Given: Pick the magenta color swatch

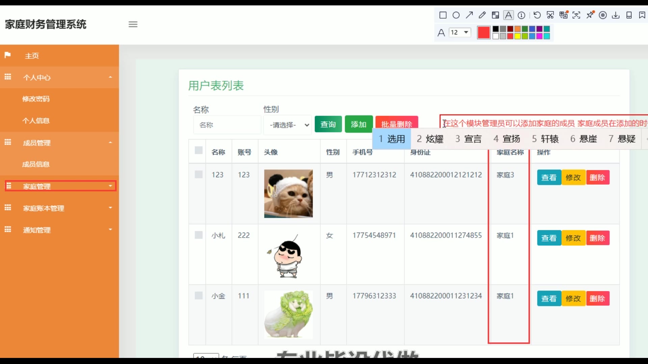Looking at the screenshot, I should [539, 36].
